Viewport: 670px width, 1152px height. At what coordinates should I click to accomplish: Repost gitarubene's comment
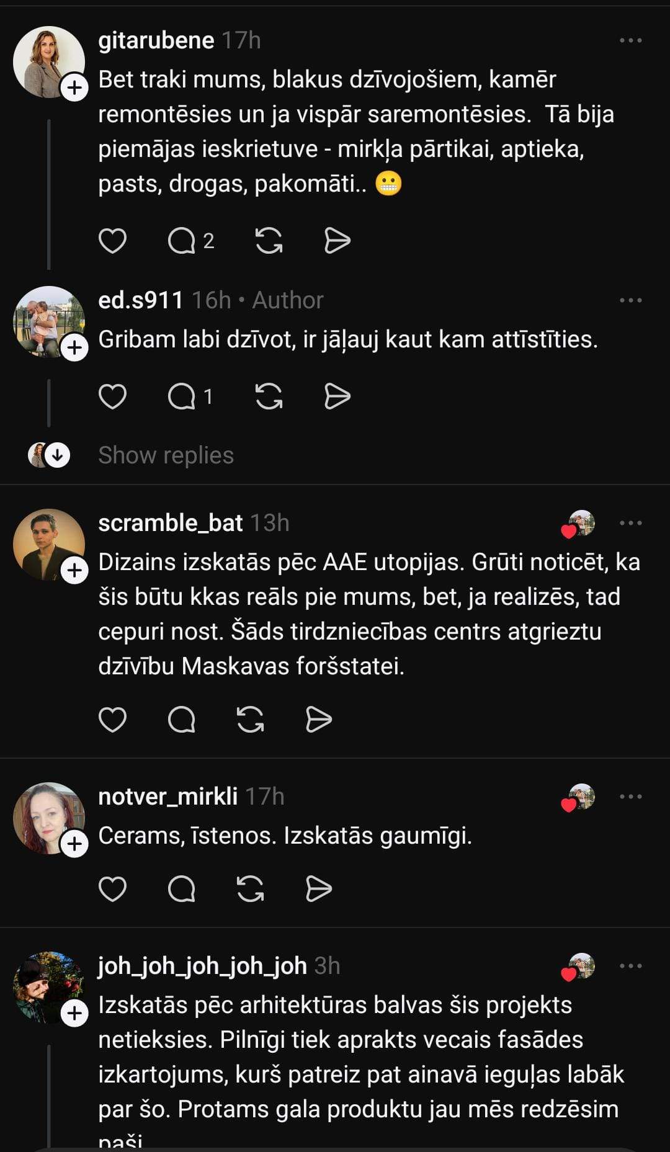point(269,241)
